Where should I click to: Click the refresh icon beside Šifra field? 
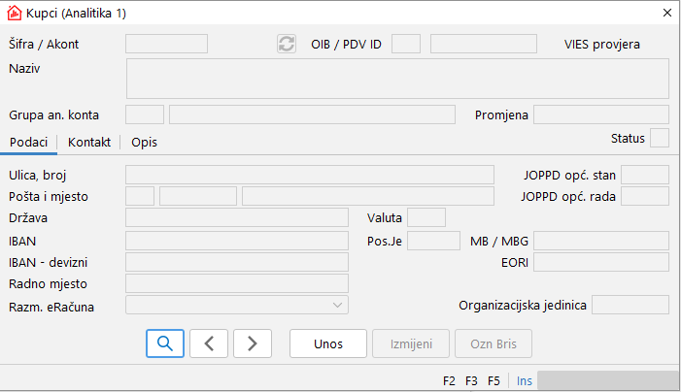pos(287,44)
